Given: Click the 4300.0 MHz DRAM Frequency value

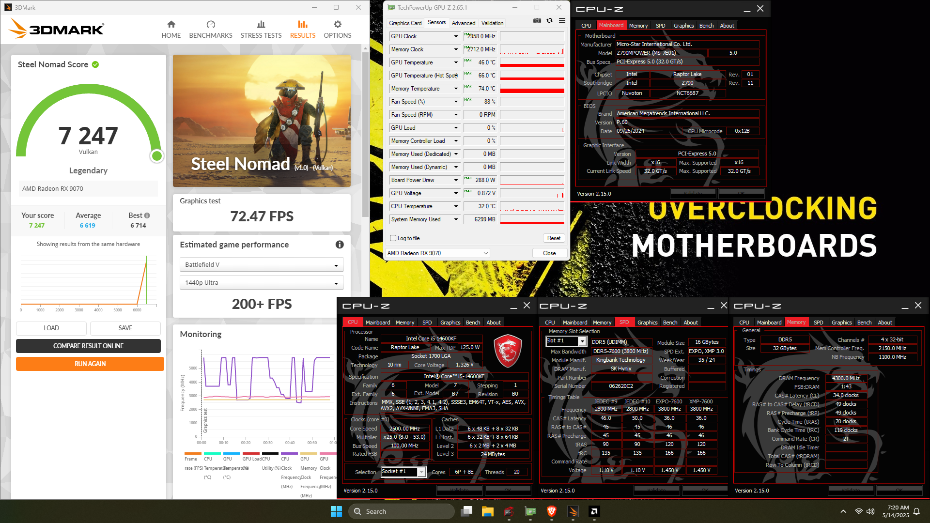Looking at the screenshot, I should [x=846, y=378].
